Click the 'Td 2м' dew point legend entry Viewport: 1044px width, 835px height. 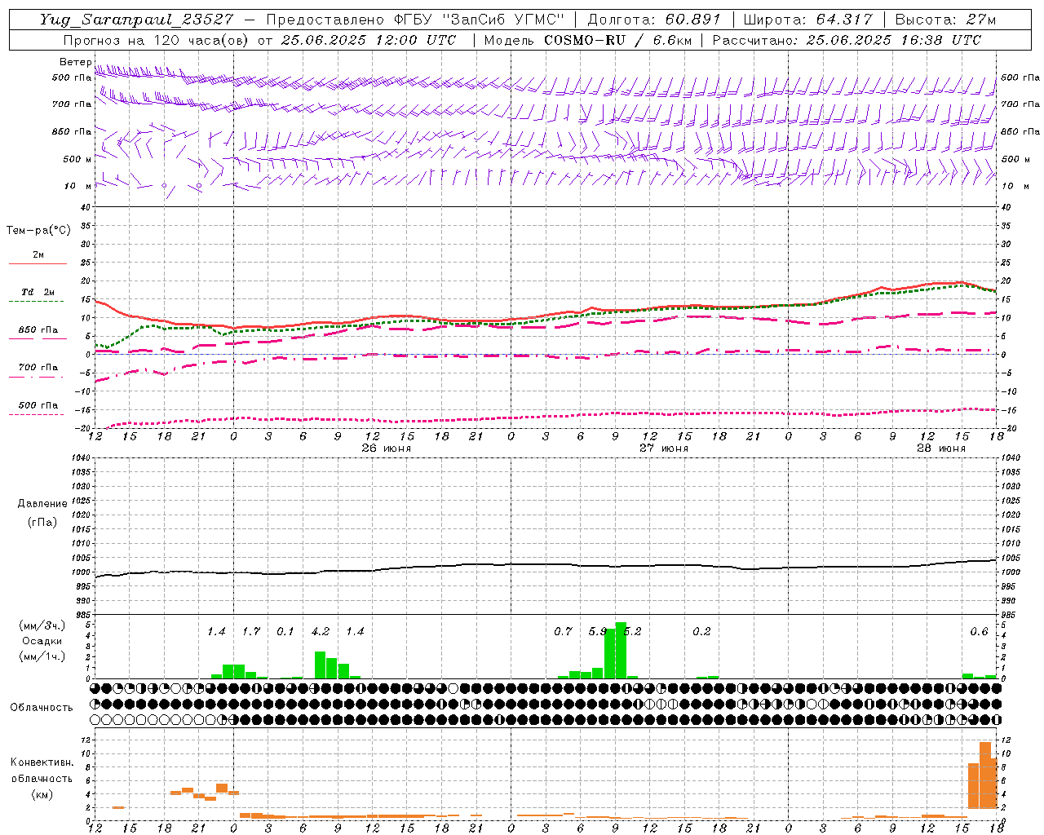[38, 292]
